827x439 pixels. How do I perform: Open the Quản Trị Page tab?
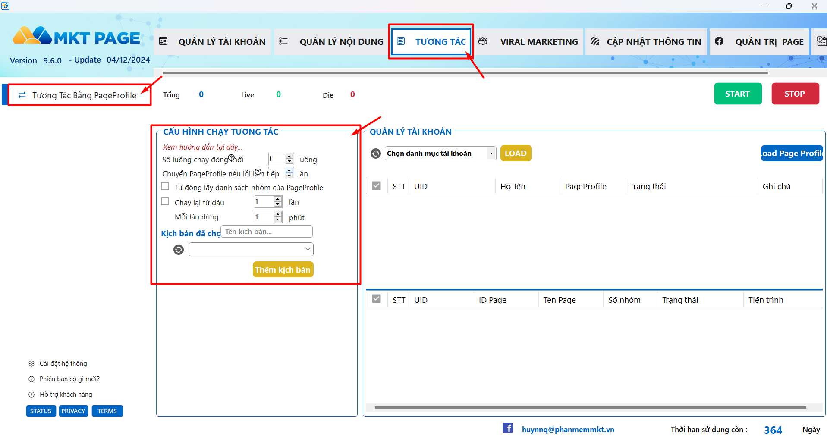point(759,42)
